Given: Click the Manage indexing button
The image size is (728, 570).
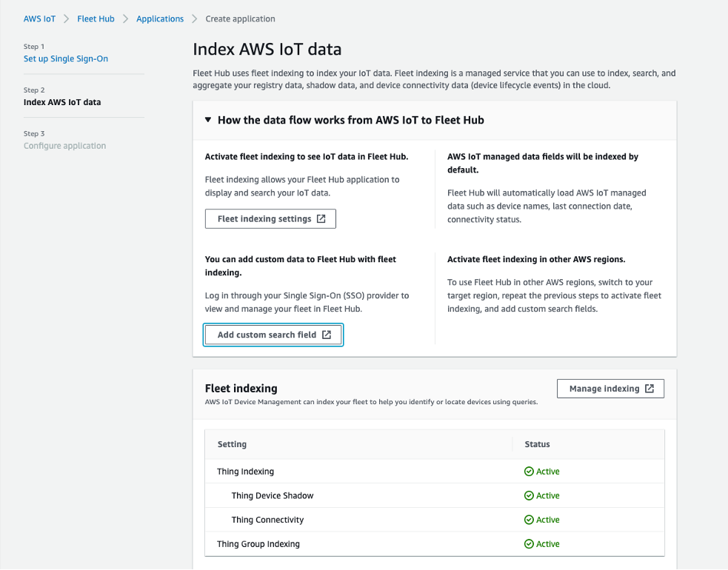Looking at the screenshot, I should pos(611,388).
